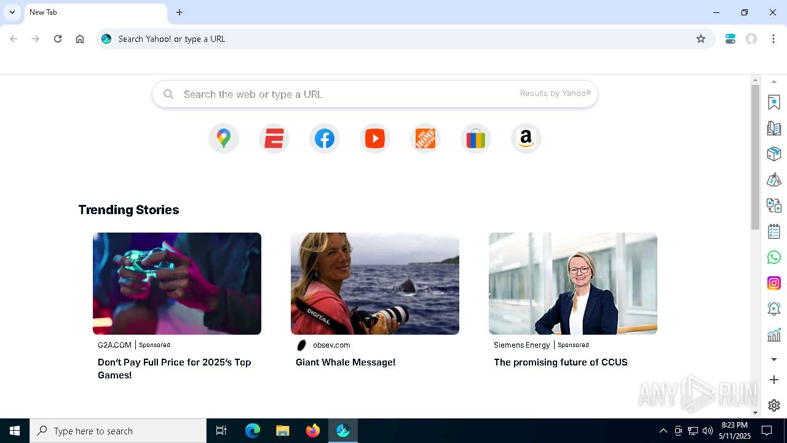Image resolution: width=787 pixels, height=443 pixels.
Task: Select the New Tab tab
Action: tap(95, 12)
